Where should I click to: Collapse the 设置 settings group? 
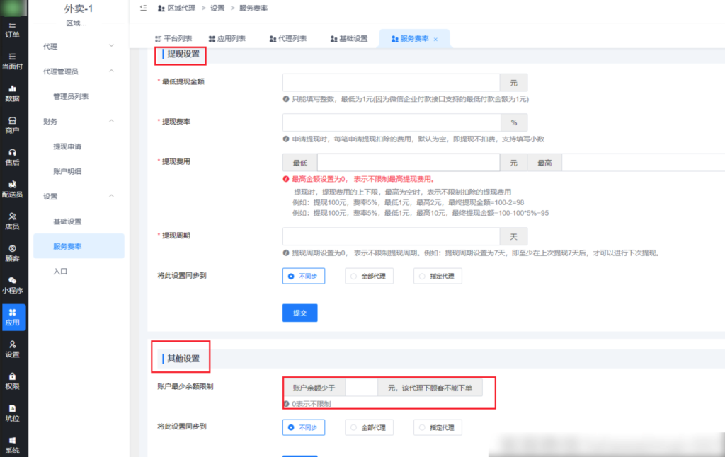click(x=78, y=196)
